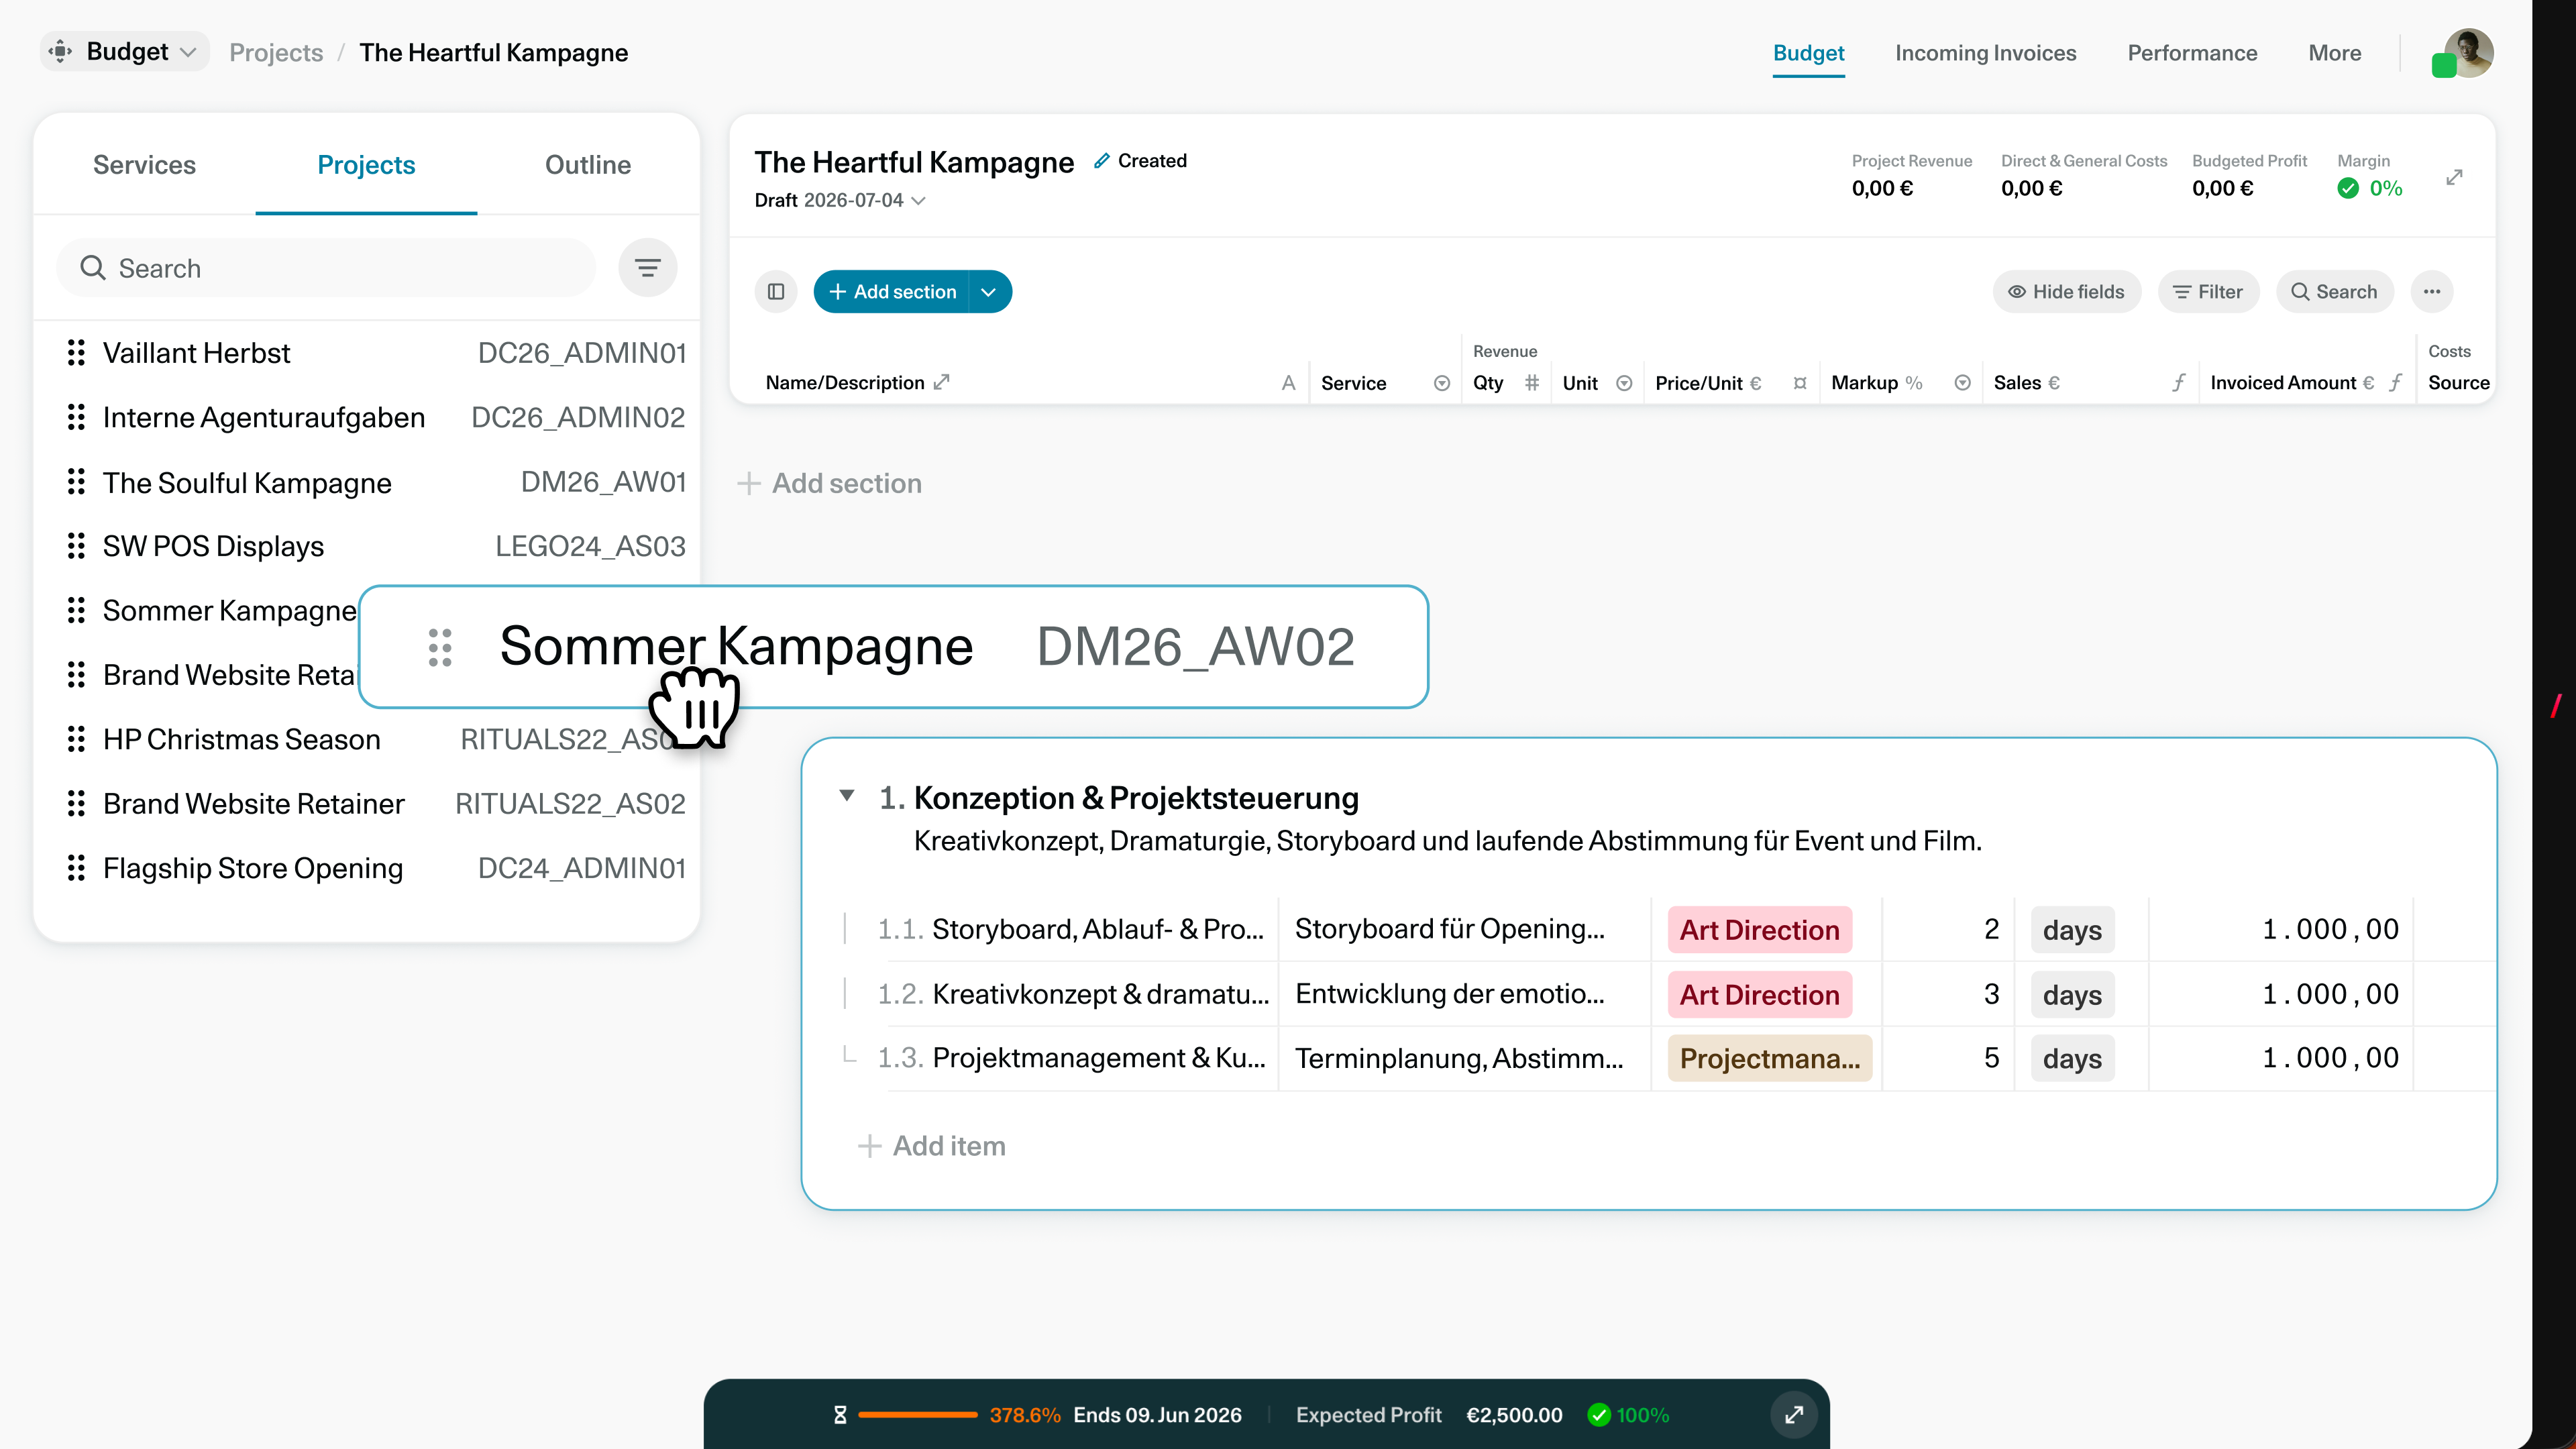Image resolution: width=2576 pixels, height=1449 pixels.
Task: Open the user avatar in the top right
Action: point(2468,53)
